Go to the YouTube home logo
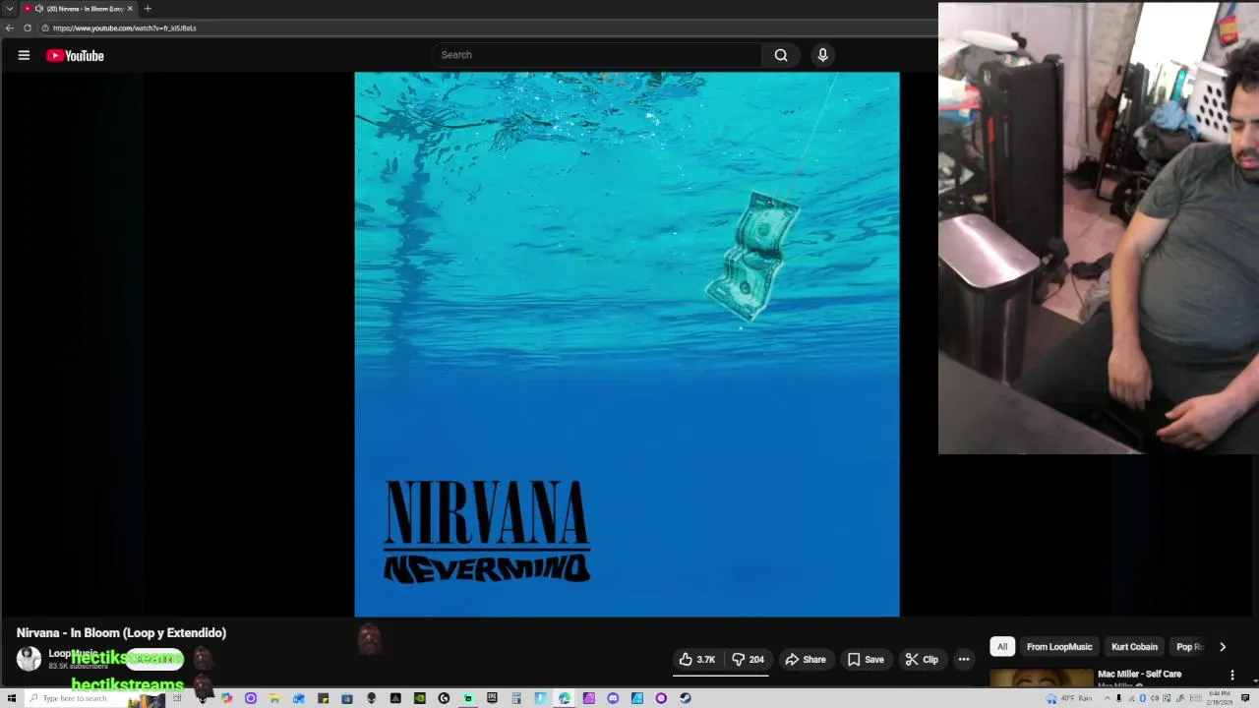1259x708 pixels. tap(75, 55)
